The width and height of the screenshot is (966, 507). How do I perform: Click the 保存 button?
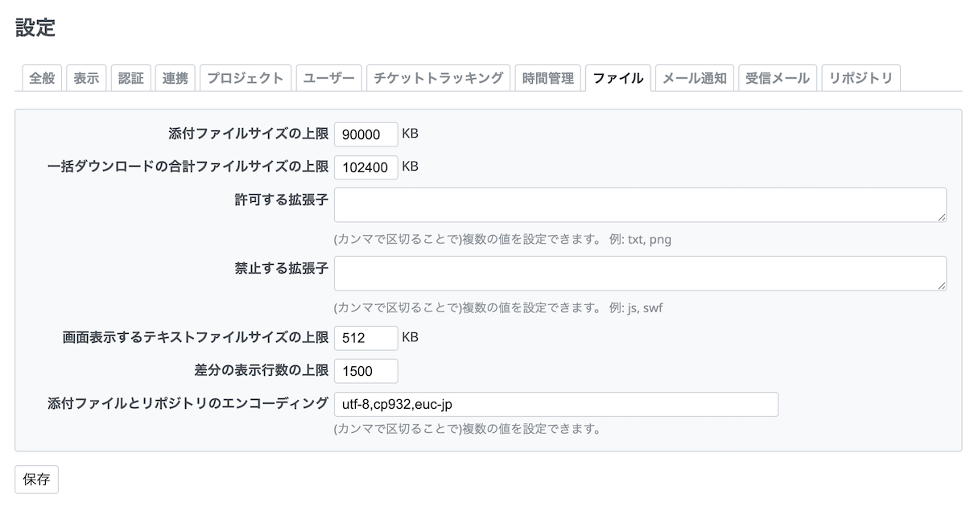pyautogui.click(x=36, y=480)
